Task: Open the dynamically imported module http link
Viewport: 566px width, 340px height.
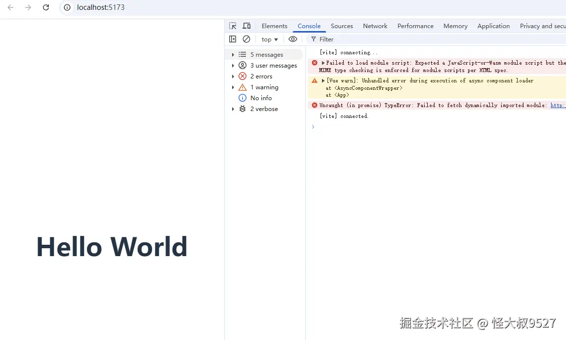Action: click(558, 105)
